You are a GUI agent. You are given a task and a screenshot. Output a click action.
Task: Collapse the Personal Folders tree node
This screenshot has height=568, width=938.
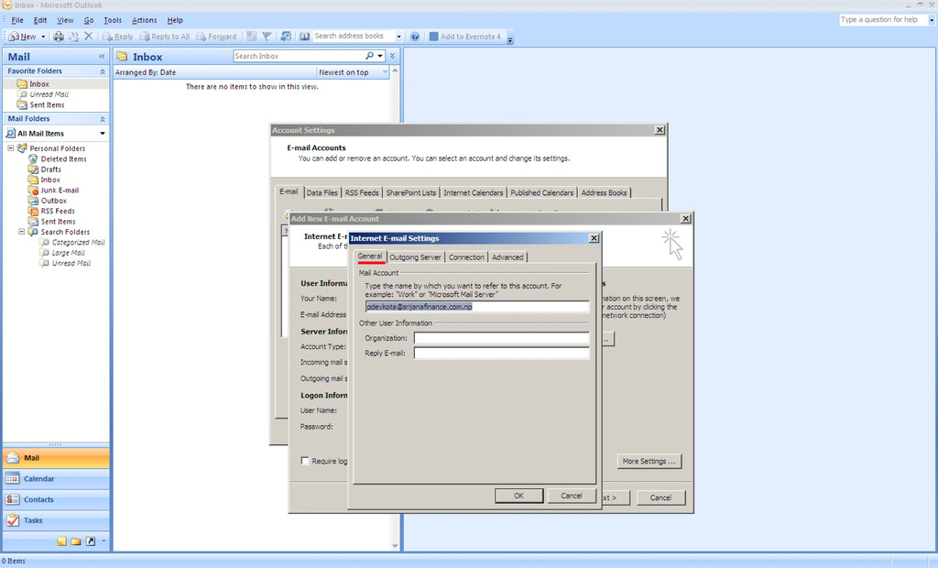pyautogui.click(x=10, y=147)
